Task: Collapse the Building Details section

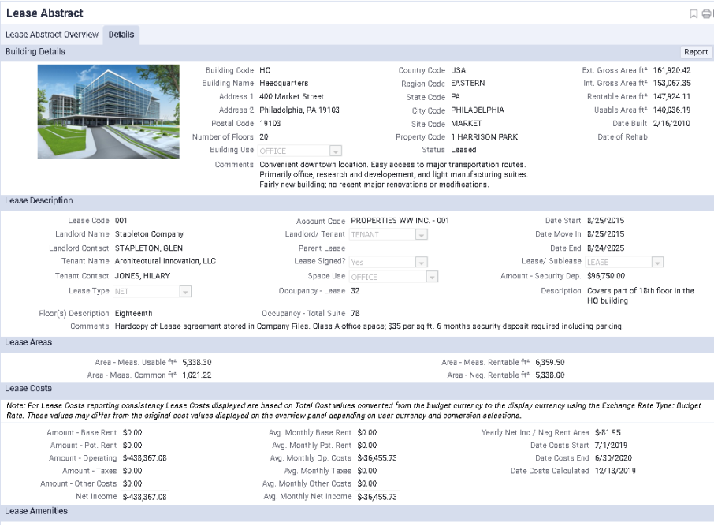Action: [35, 51]
